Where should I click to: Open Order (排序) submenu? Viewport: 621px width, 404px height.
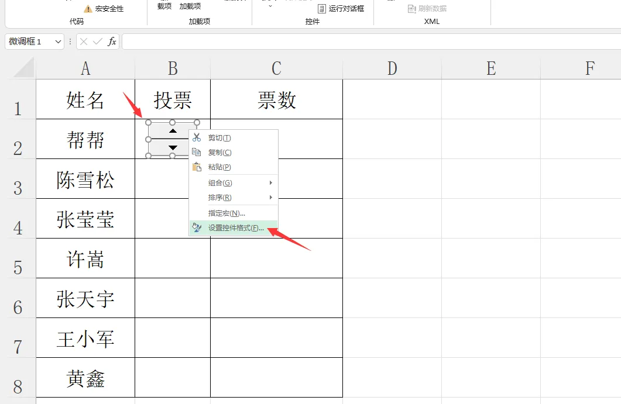click(x=234, y=198)
